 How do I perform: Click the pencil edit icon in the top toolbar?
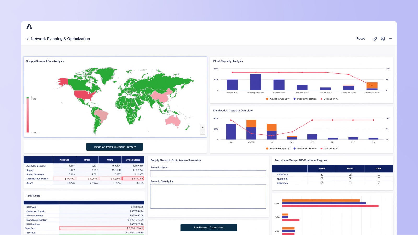tap(375, 39)
